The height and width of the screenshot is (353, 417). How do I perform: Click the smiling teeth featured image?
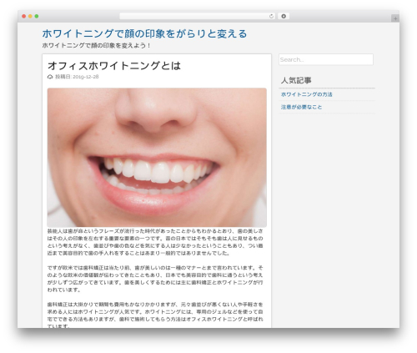tap(157, 158)
